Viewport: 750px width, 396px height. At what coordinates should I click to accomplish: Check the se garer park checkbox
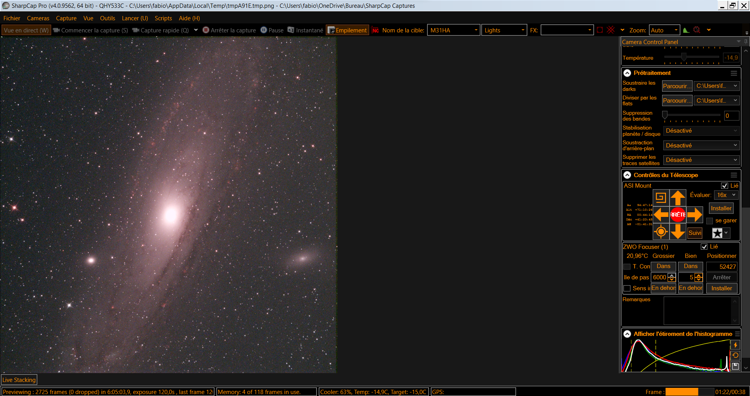(710, 221)
